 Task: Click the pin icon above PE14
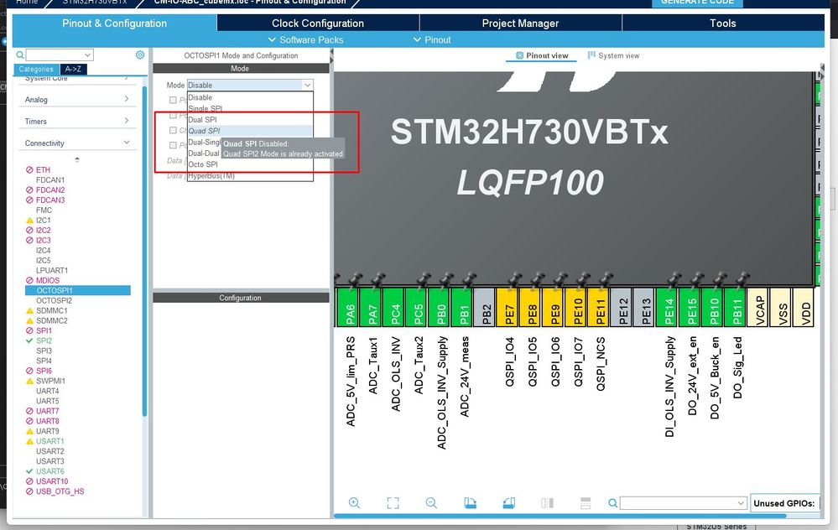pos(674,279)
